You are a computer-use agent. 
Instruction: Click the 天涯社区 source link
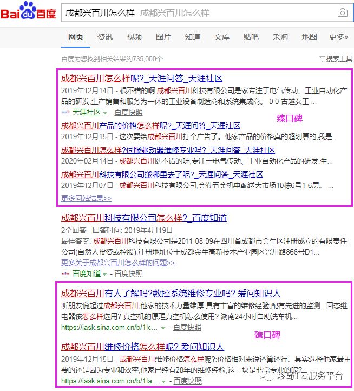tap(86, 113)
